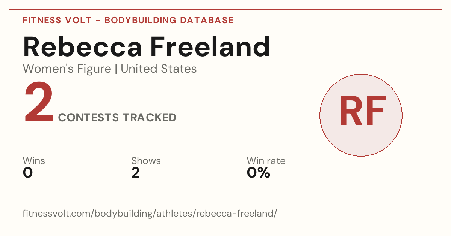Click the 0% win rate value
Screen dimensions: 451x236
tap(259, 173)
